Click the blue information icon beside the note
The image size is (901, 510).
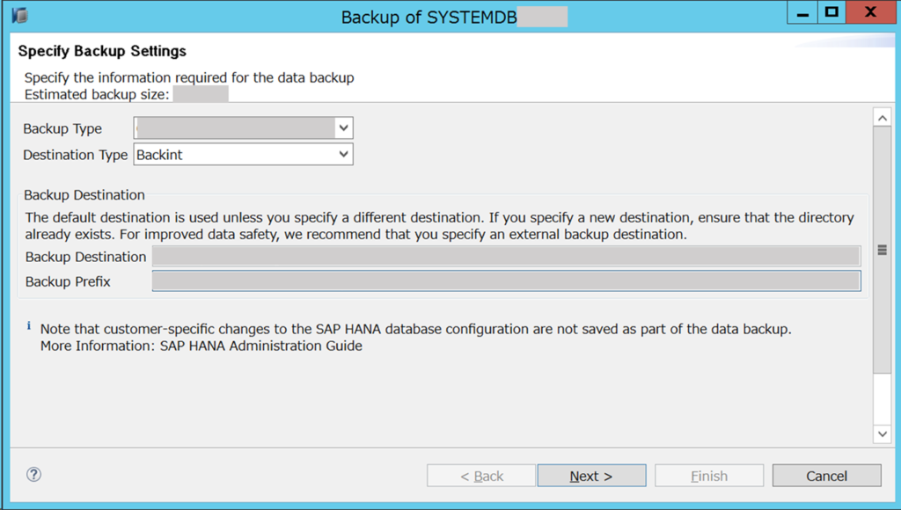click(29, 325)
